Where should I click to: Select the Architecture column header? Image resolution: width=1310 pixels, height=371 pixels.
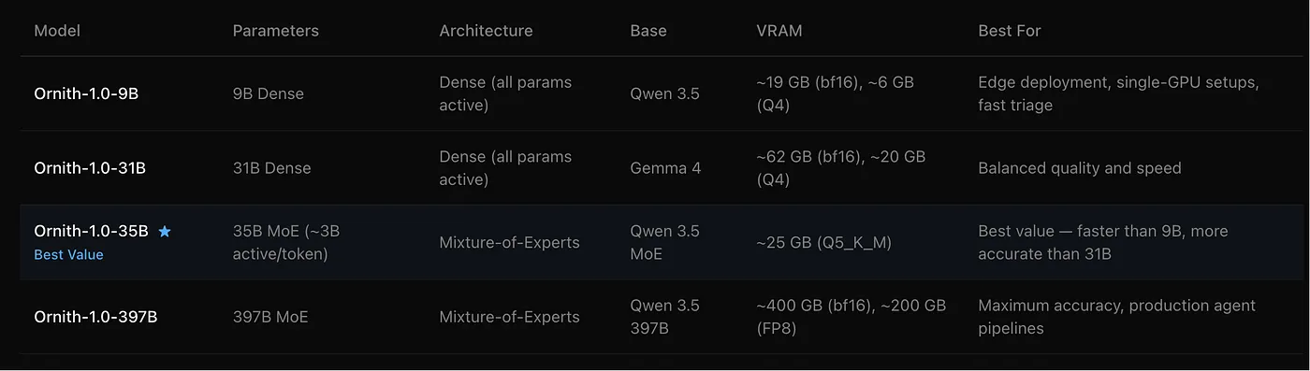tap(486, 31)
